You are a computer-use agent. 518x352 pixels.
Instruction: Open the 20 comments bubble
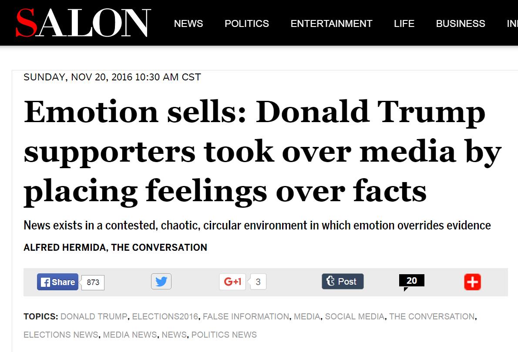point(411,281)
